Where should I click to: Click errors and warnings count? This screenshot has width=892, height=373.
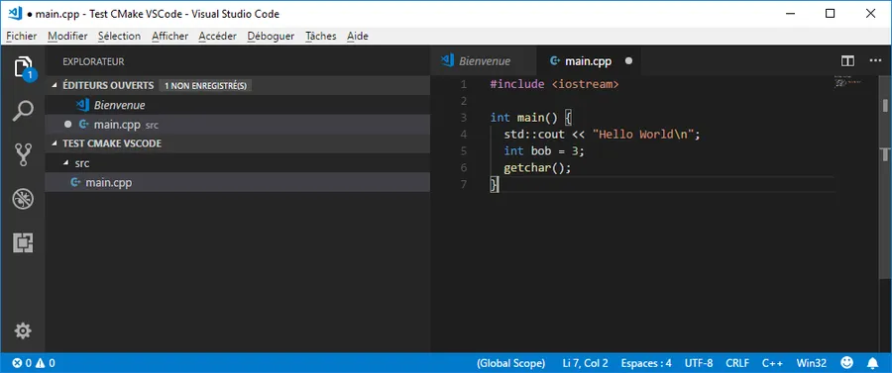click(x=34, y=363)
